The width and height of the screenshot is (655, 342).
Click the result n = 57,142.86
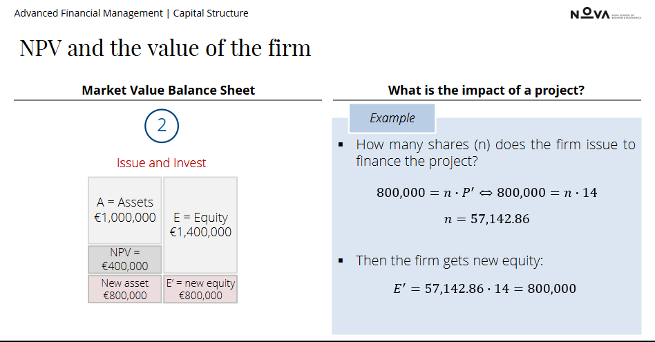click(x=486, y=219)
